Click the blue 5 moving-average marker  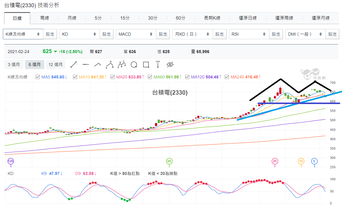pos(314,161)
